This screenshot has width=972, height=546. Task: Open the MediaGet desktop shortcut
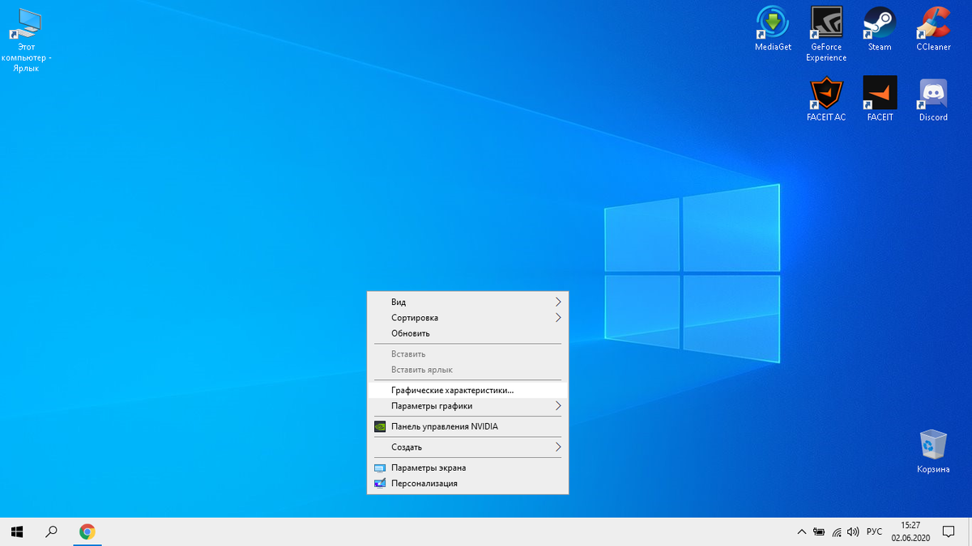tap(773, 29)
